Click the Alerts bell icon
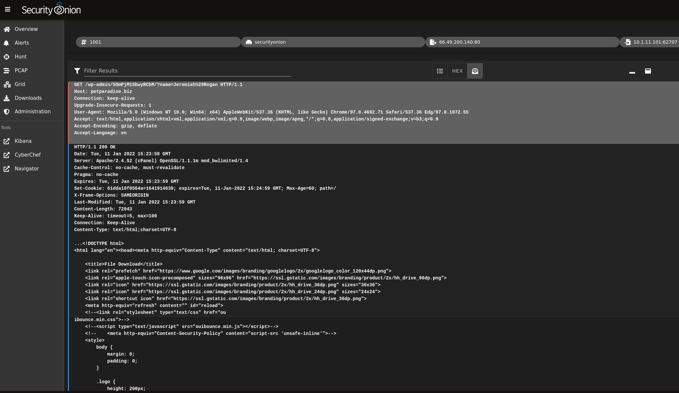 tap(6, 43)
